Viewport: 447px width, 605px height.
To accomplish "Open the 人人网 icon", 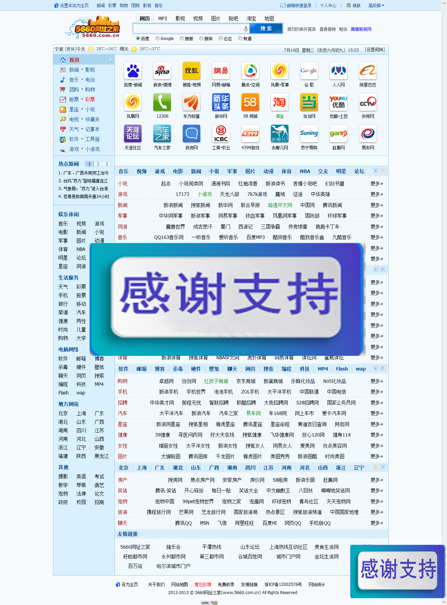I will point(339,71).
